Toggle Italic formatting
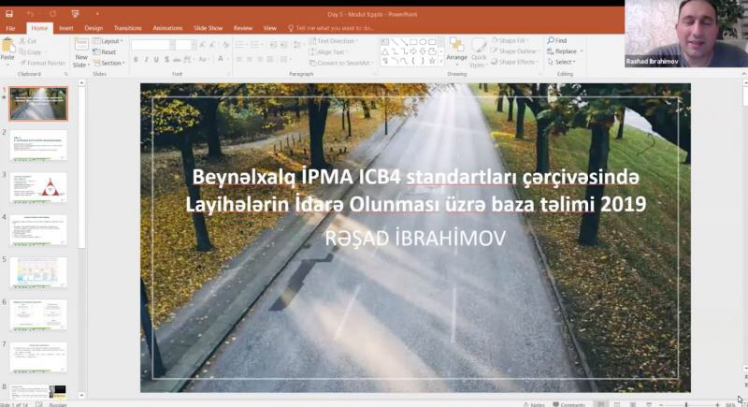Image resolution: width=748 pixels, height=407 pixels. [x=147, y=59]
